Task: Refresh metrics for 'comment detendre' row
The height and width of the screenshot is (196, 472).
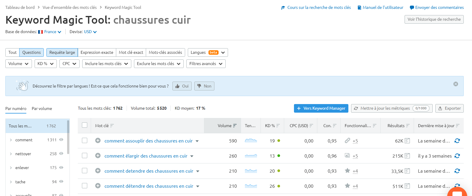Action: pos(457,171)
